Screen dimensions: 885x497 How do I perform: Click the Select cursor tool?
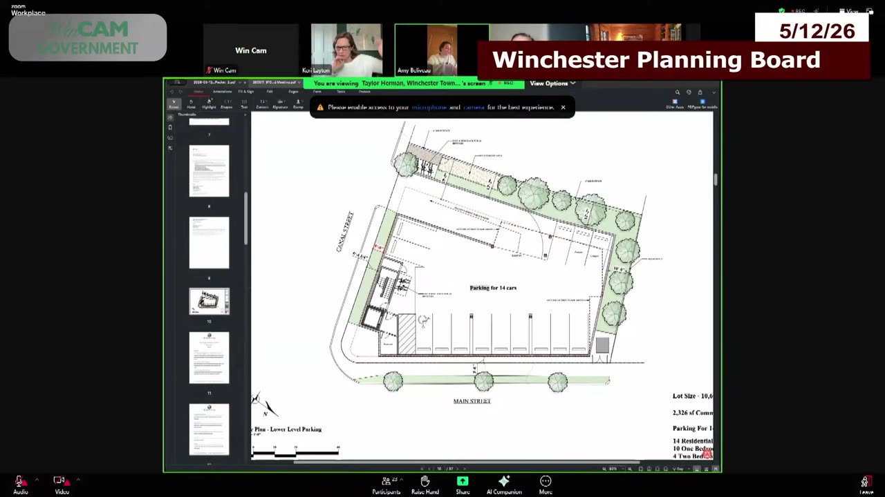point(174,104)
